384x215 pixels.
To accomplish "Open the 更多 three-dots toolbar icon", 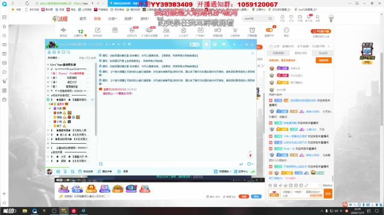I will pos(286,30).
